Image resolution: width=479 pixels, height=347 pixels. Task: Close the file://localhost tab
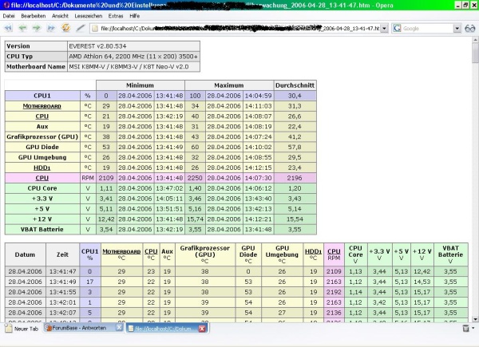coord(202,329)
